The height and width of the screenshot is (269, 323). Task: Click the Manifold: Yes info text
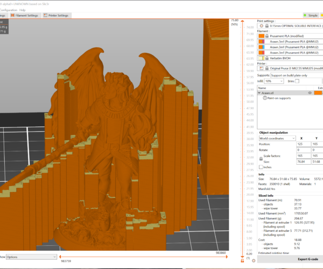266,189
